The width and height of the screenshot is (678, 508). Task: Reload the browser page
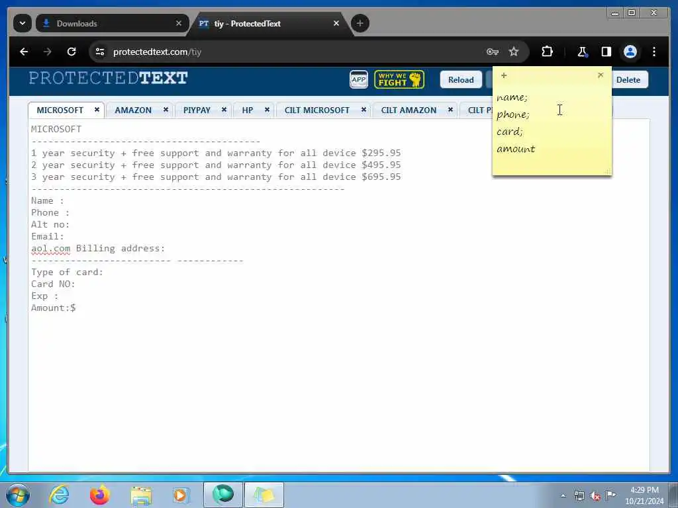point(72,52)
